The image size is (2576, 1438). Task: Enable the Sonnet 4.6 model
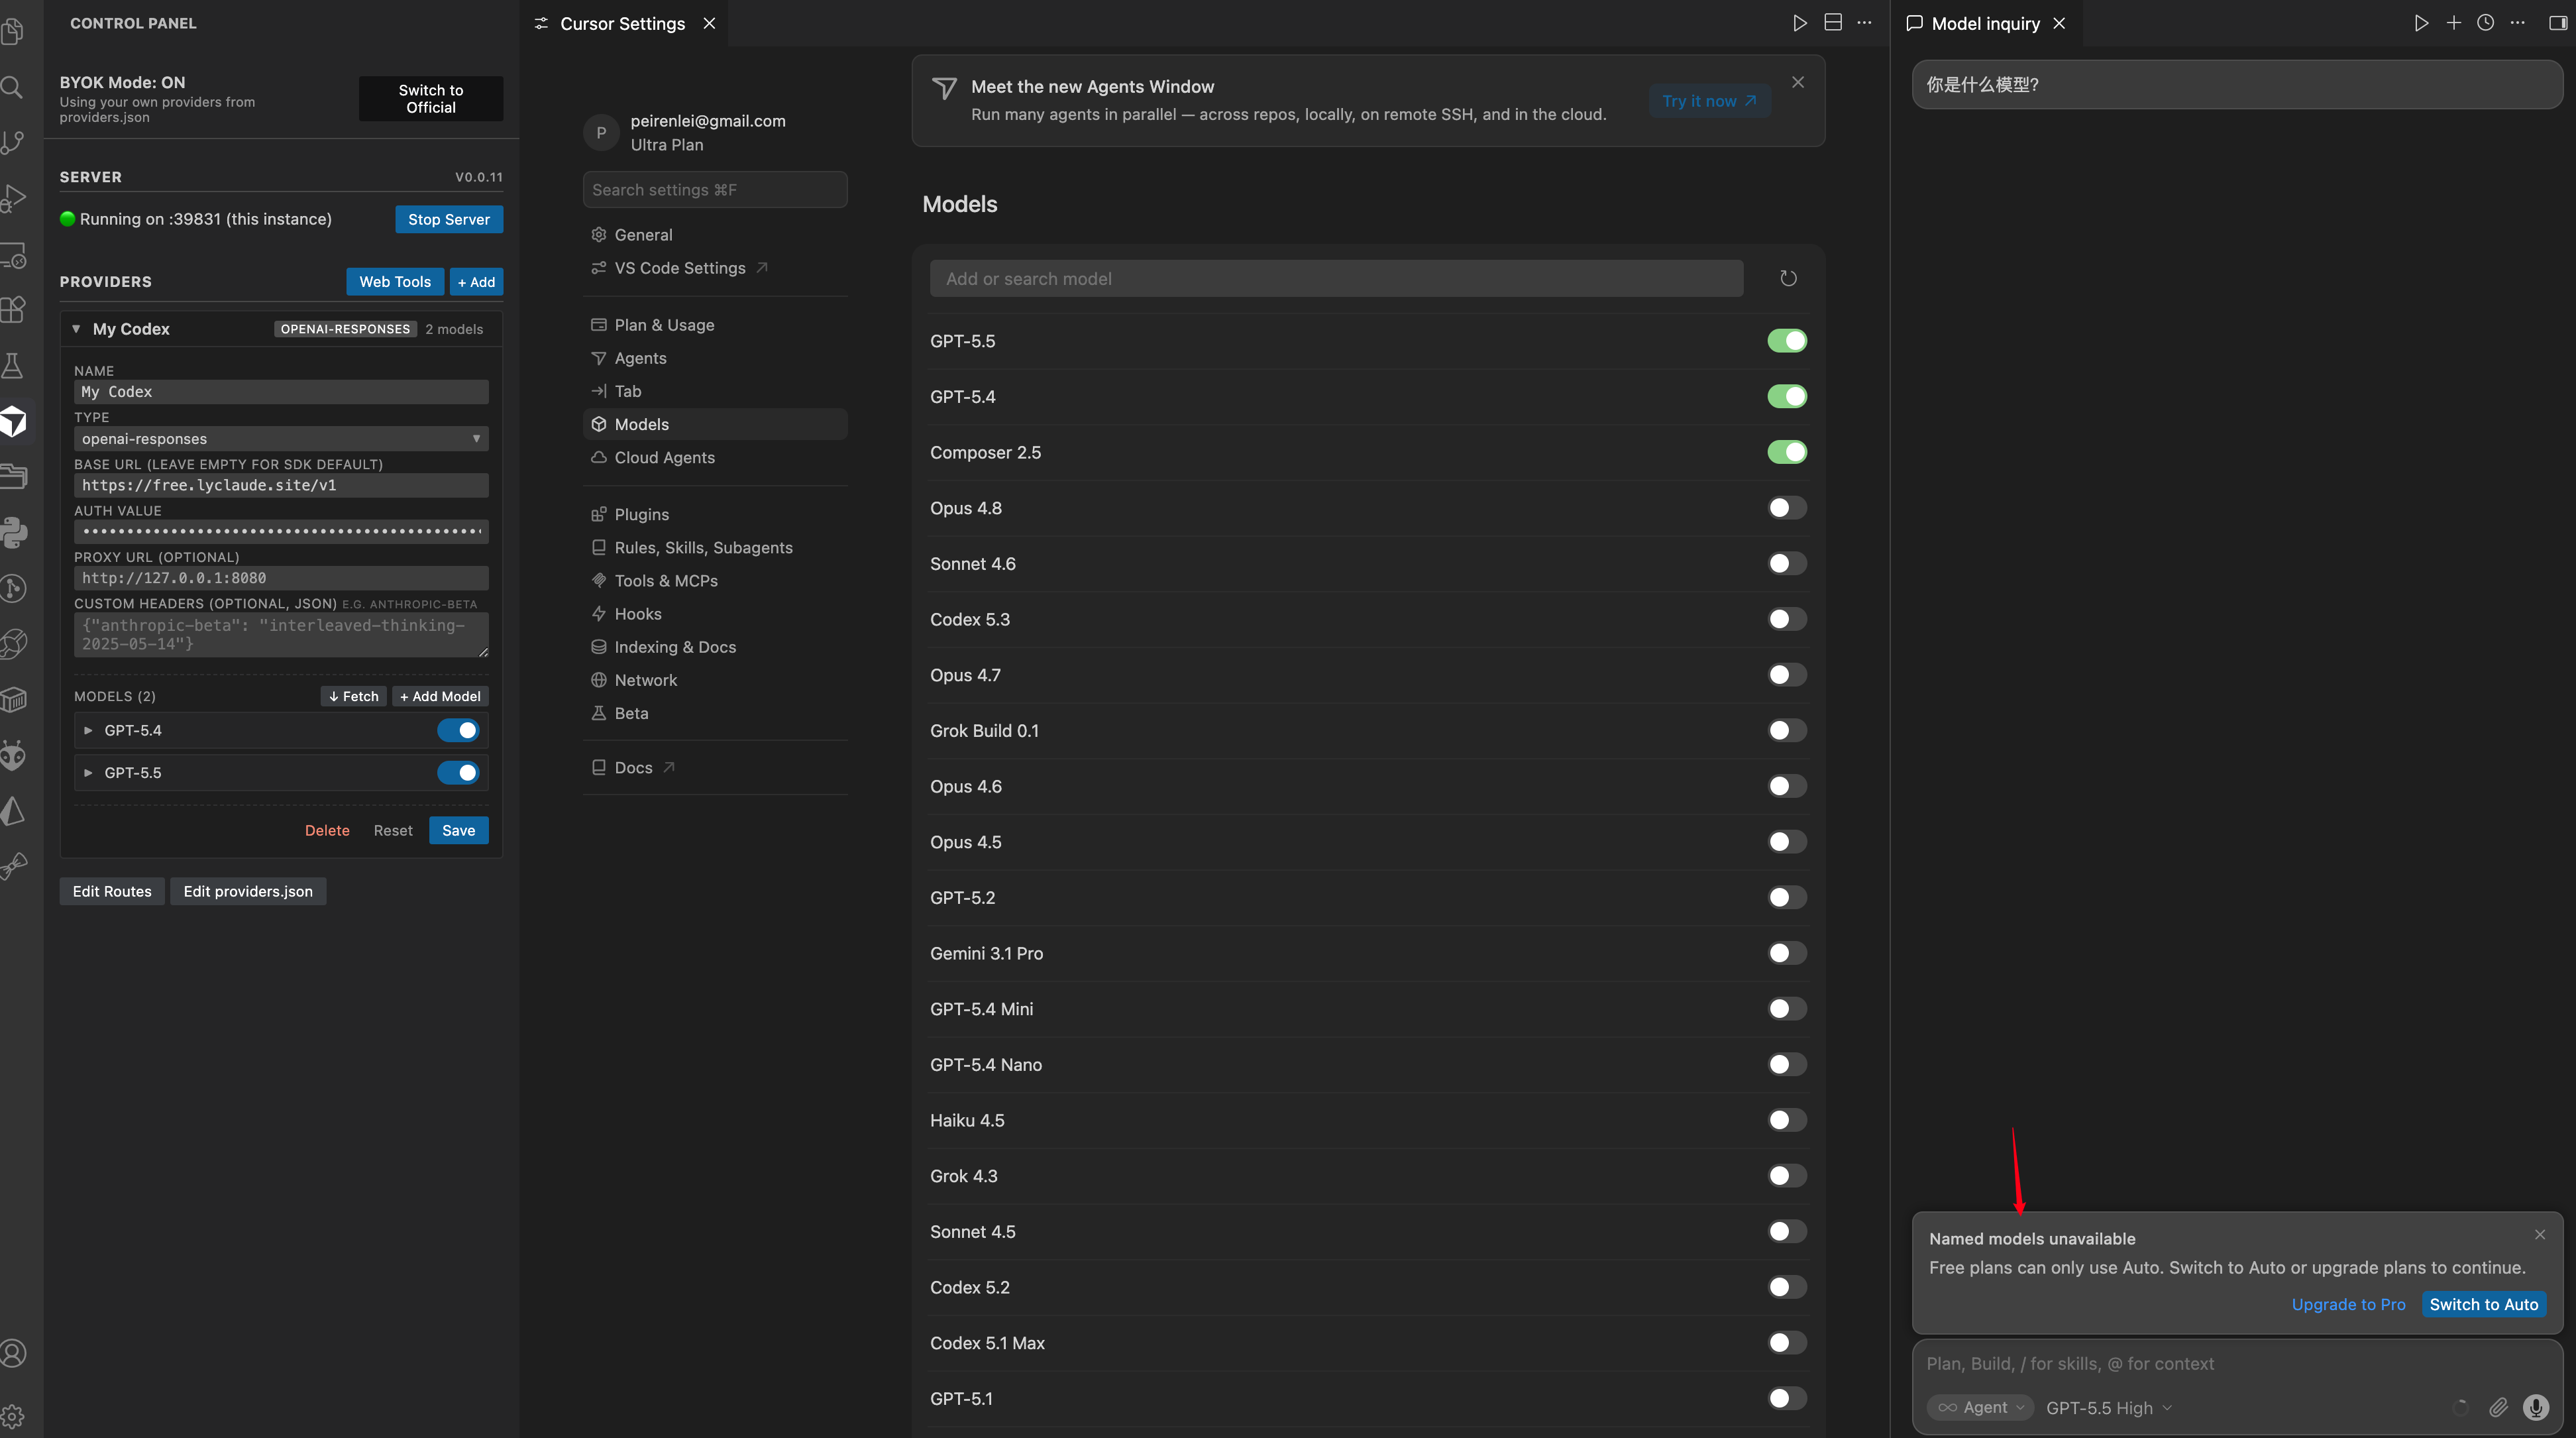[x=1787, y=563]
